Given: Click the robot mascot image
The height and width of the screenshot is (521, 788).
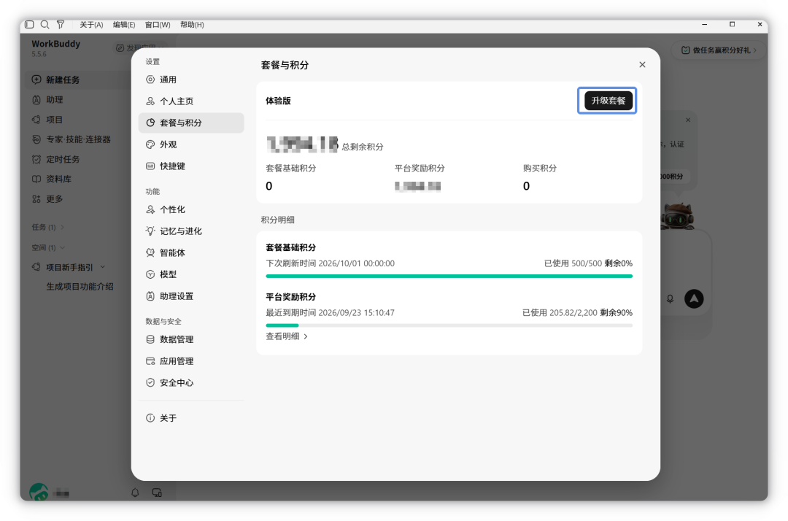Looking at the screenshot, I should tap(677, 216).
